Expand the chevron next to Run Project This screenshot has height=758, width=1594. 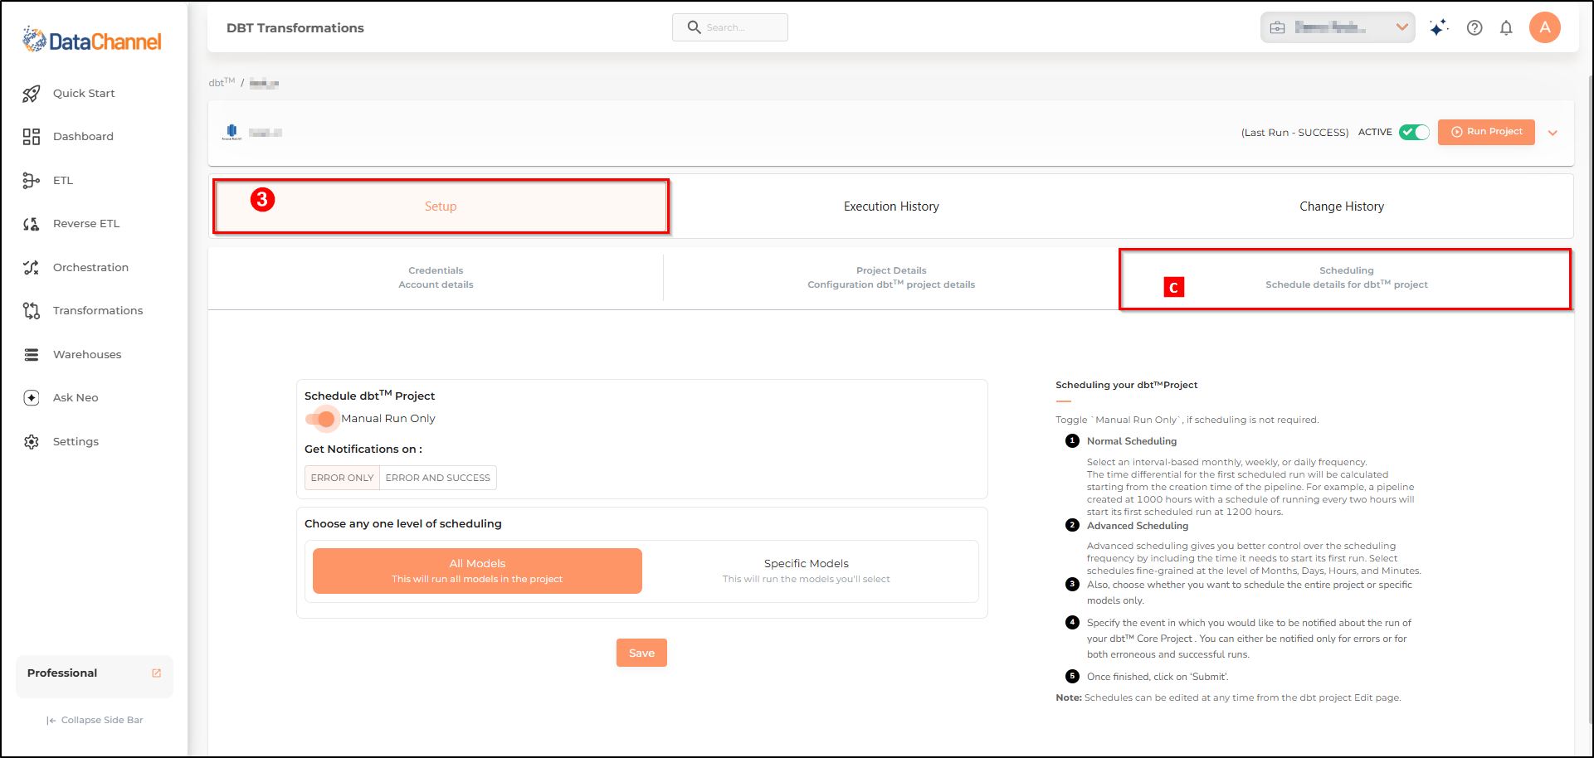[1553, 133]
